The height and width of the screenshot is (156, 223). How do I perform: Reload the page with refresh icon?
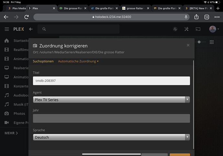(27, 17)
